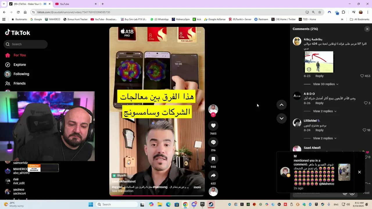Image resolution: width=372 pixels, height=209 pixels.
Task: Open the Chrome extensions puzzle icon
Action: click(343, 12)
